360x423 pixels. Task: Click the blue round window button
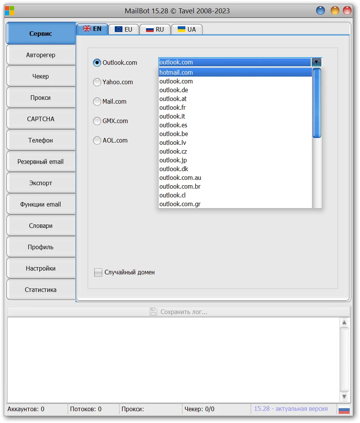(x=320, y=11)
